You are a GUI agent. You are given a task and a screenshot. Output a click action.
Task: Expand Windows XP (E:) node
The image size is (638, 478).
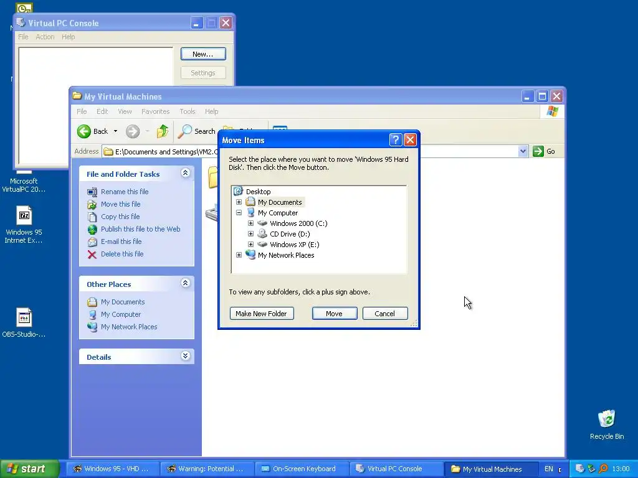(x=250, y=244)
